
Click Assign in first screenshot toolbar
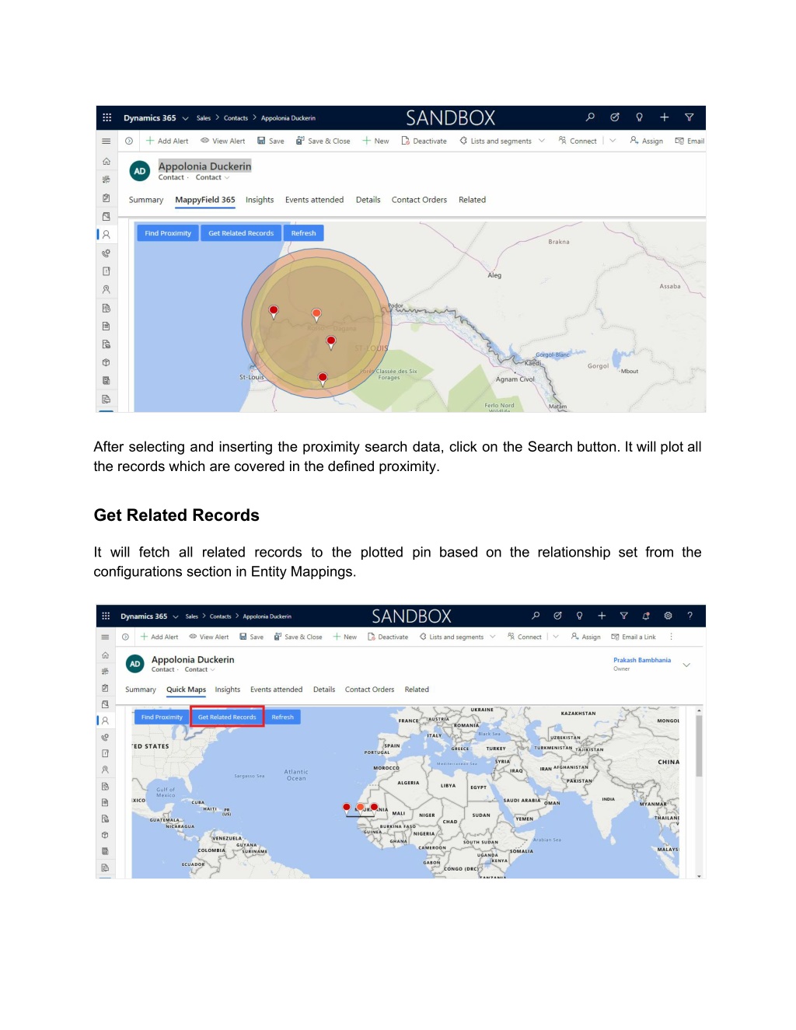pyautogui.click(x=646, y=141)
